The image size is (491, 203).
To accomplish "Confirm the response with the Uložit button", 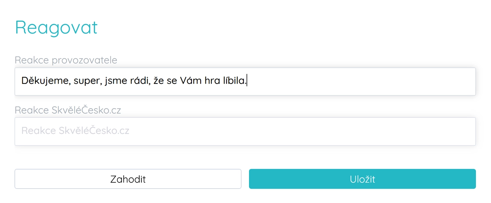I will 362,179.
